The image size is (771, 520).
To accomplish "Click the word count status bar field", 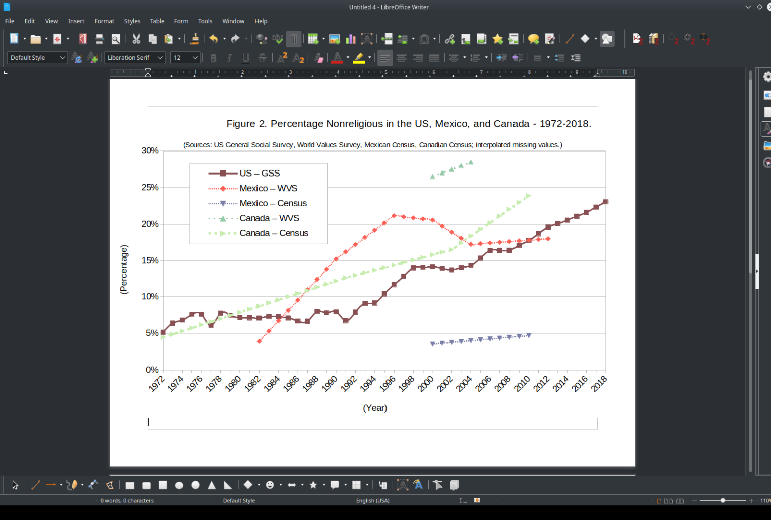I will point(127,501).
